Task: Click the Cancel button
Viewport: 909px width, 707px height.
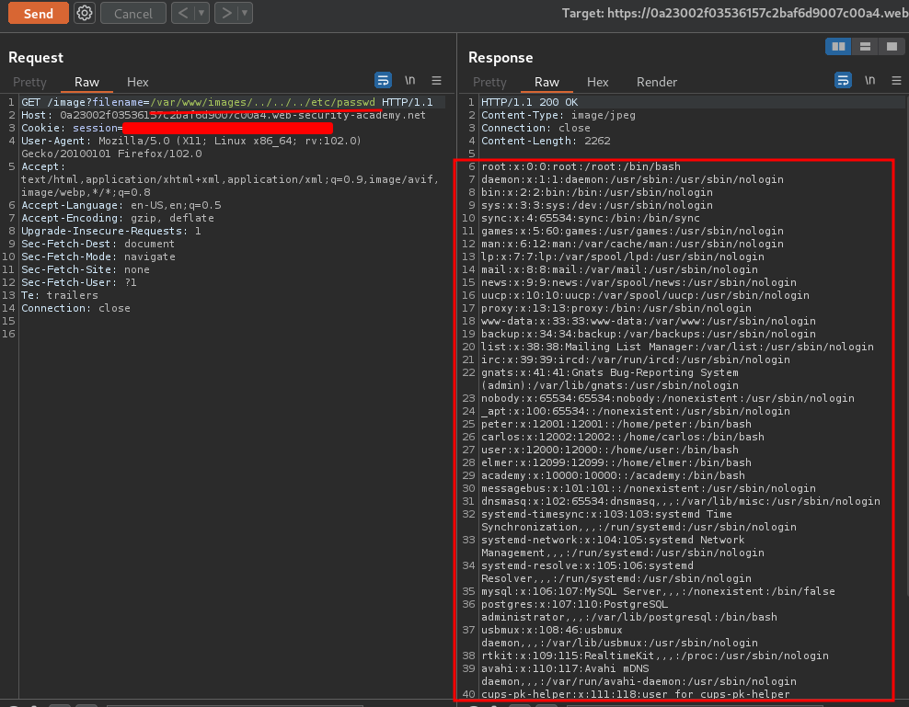Action: click(x=133, y=13)
